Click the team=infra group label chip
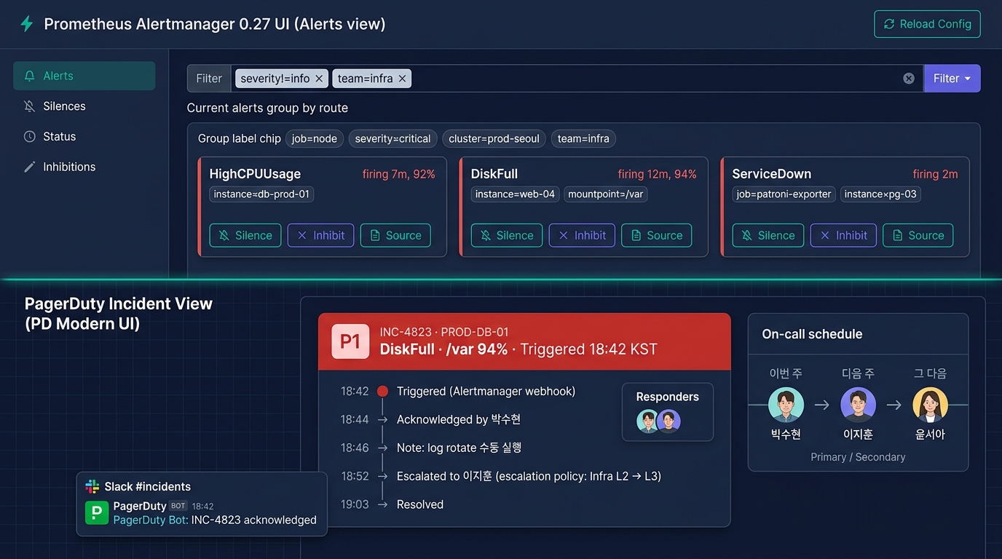Screen dimensions: 1002x559 [x=583, y=138]
